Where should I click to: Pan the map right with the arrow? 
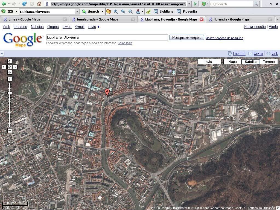(15, 67)
